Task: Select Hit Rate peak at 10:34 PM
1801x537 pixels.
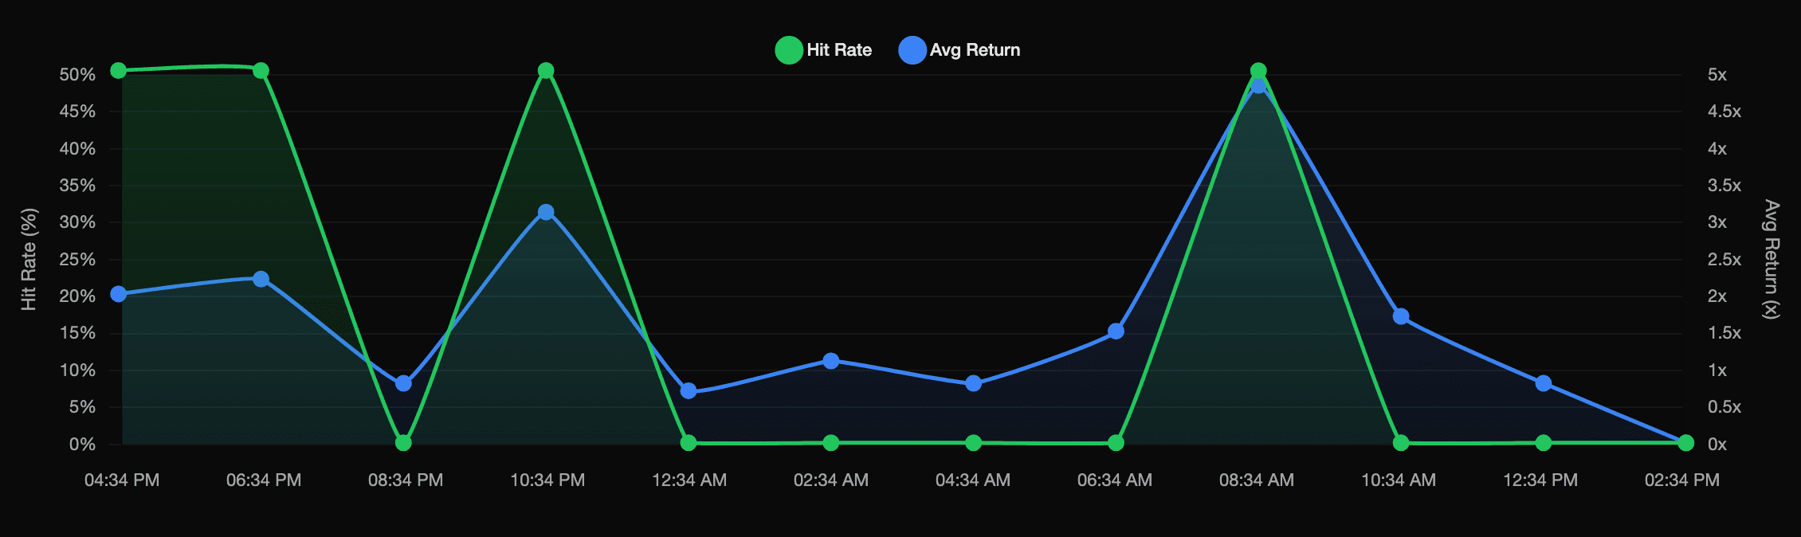Action: (x=546, y=71)
